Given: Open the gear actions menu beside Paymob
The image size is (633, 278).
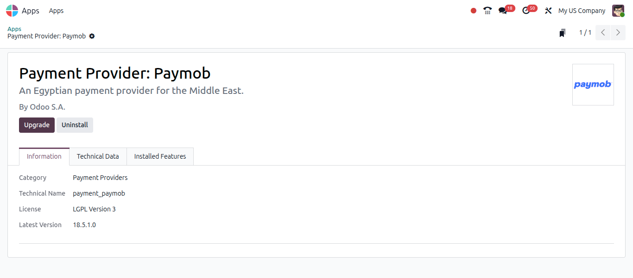Looking at the screenshot, I should click(92, 36).
